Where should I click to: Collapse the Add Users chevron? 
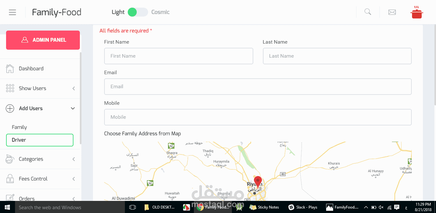[73, 109]
